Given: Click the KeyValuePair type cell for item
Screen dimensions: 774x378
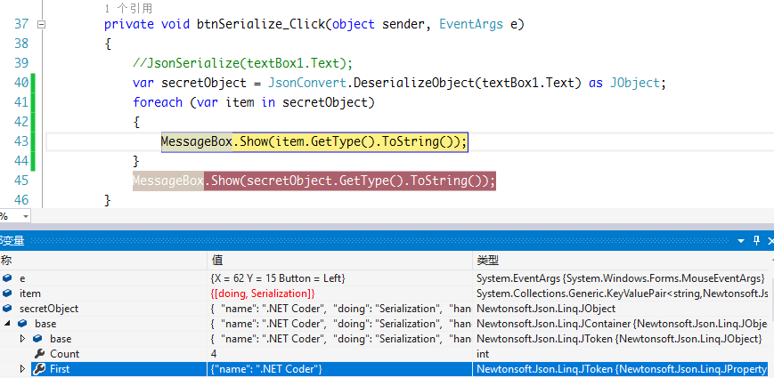Looking at the screenshot, I should point(623,294).
